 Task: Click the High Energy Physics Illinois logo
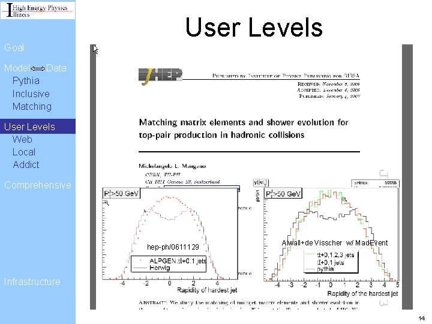(x=38, y=10)
